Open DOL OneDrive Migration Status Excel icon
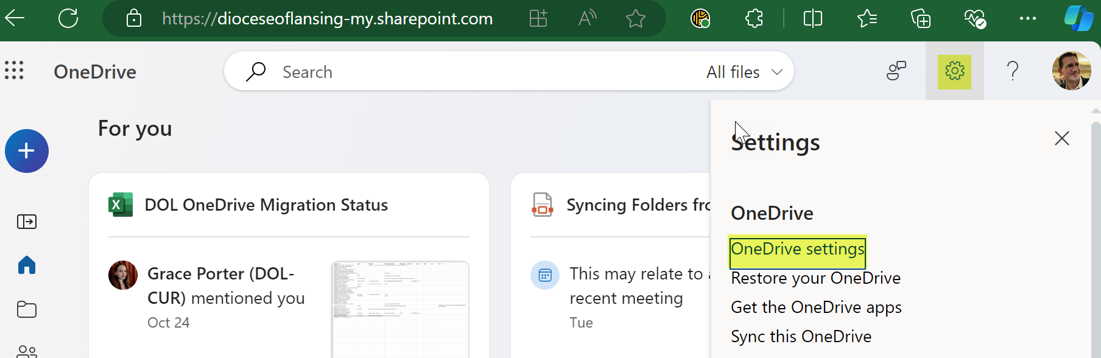The height and width of the screenshot is (358, 1101). 121,205
